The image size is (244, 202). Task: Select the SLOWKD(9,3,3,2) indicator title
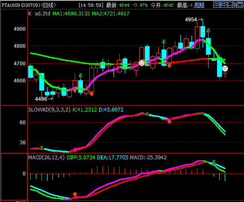point(49,110)
